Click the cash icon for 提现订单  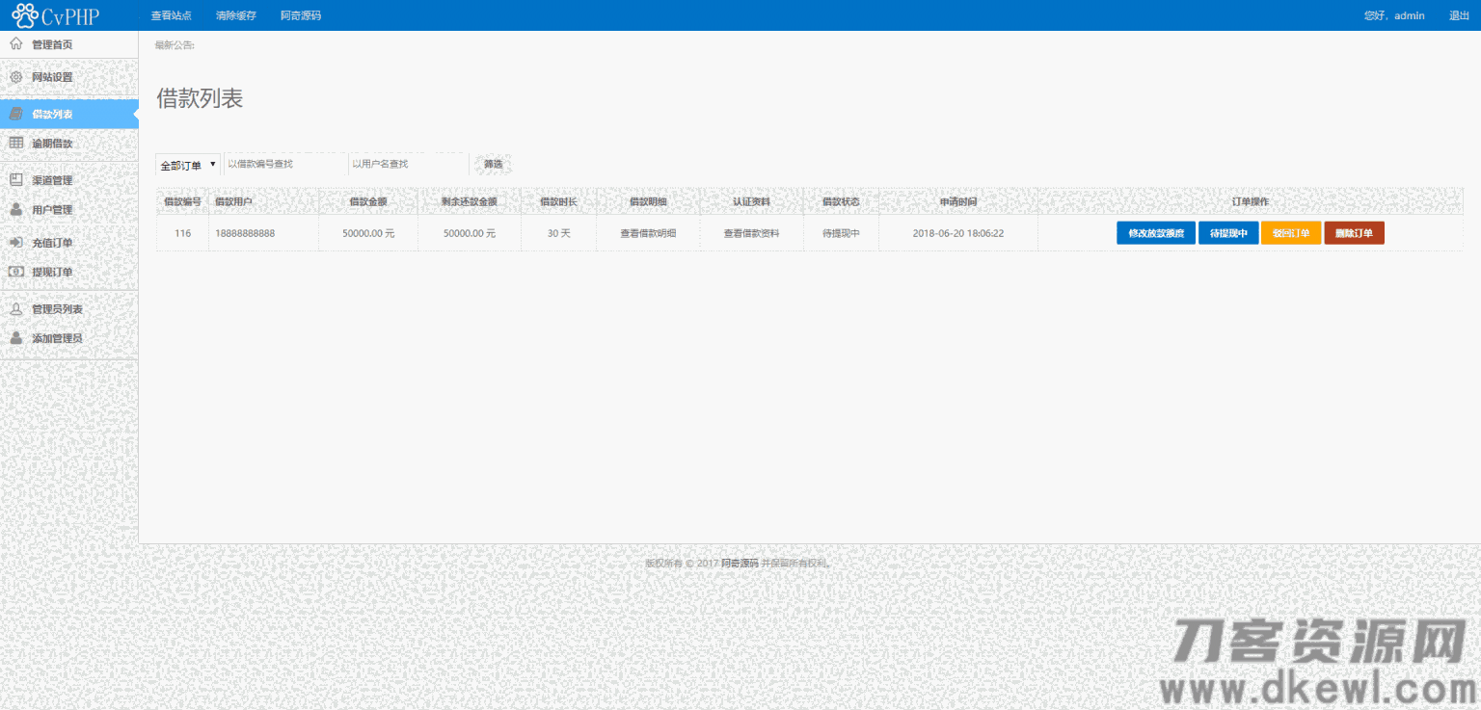click(x=15, y=272)
